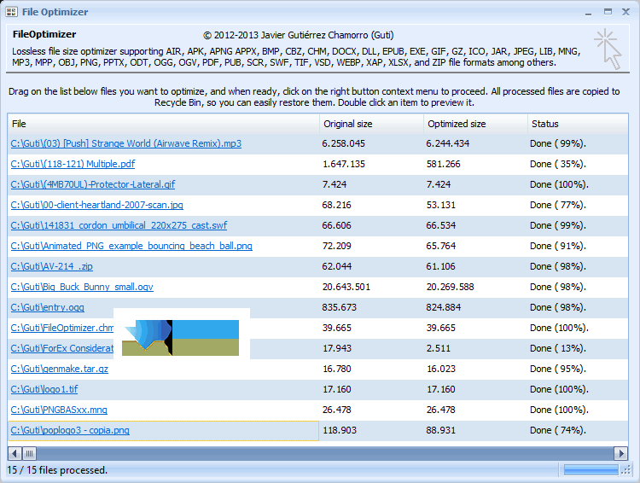Open the Strange World (Airwave Remix).mp3 link

point(126,143)
